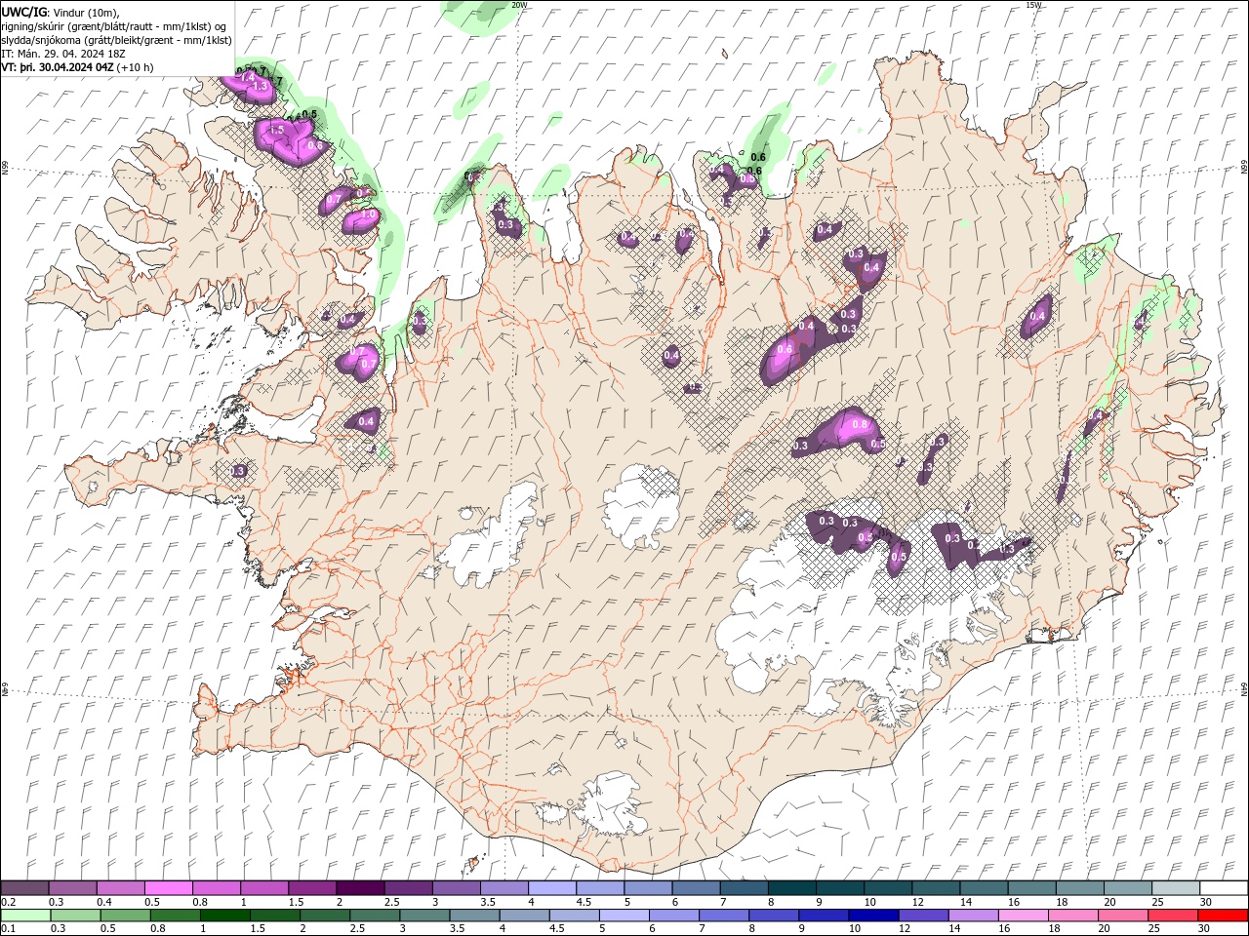1249x936 pixels.
Task: Pick upper legend dark teal swatch between 8 and 9
Action: coord(792,888)
